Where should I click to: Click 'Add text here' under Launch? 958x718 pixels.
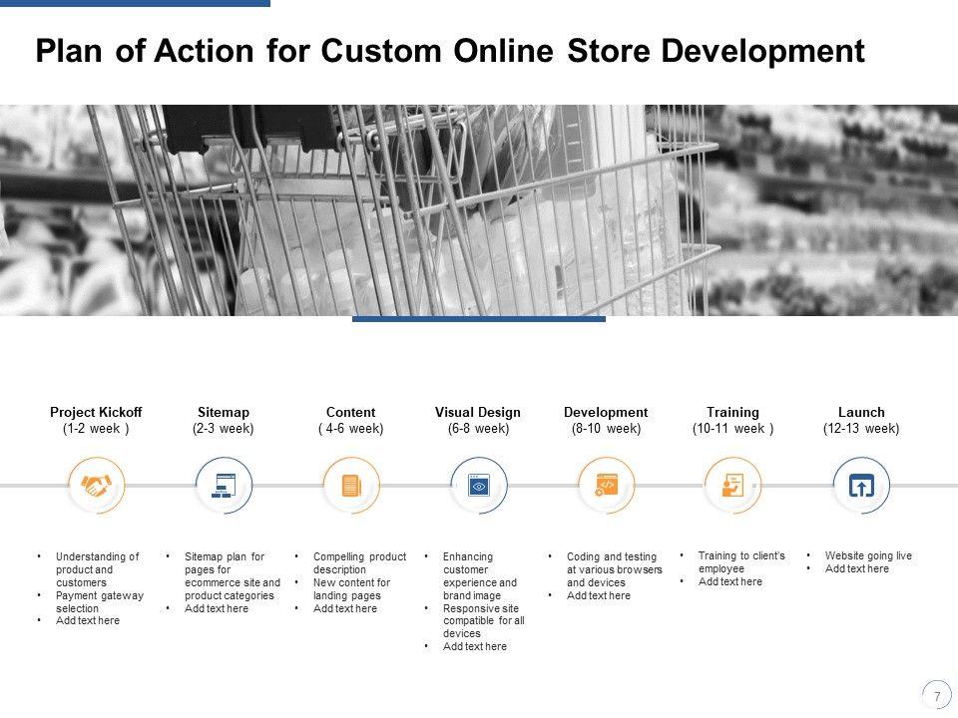coord(856,568)
